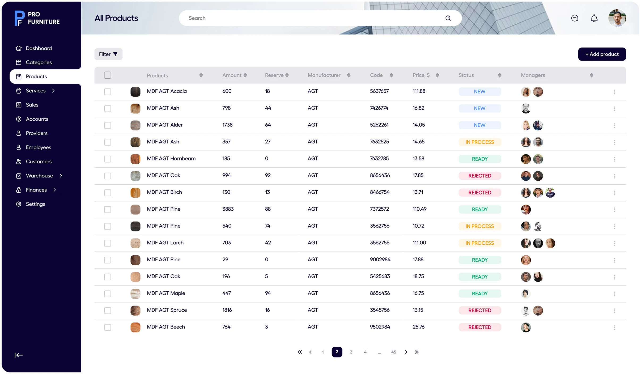Screen dimensions: 641x374
Task: Open Accounts in the sidebar
Action: coord(32,119)
